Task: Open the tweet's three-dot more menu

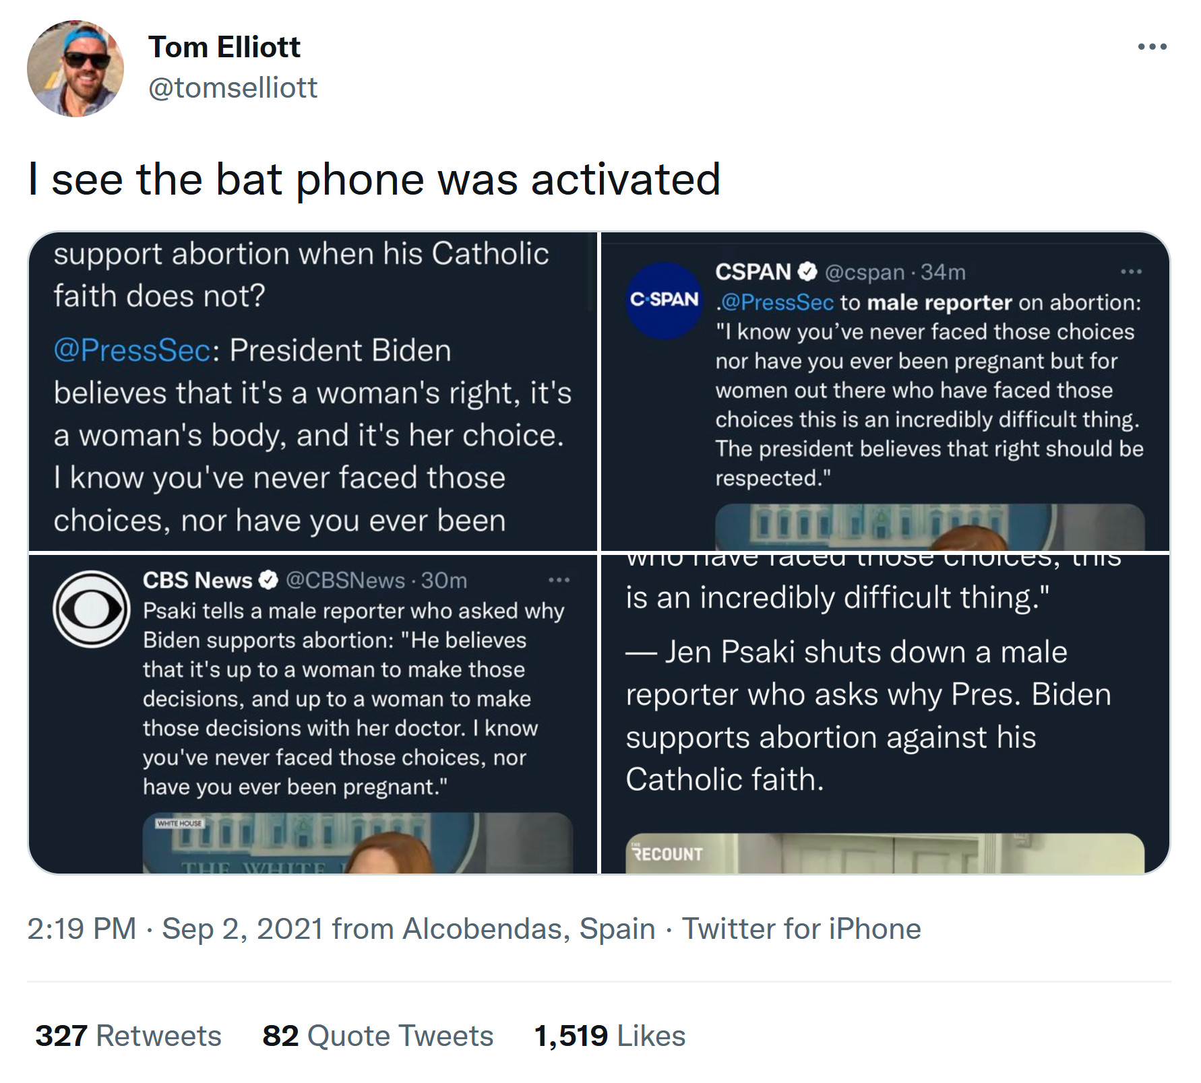Action: coord(1152,46)
